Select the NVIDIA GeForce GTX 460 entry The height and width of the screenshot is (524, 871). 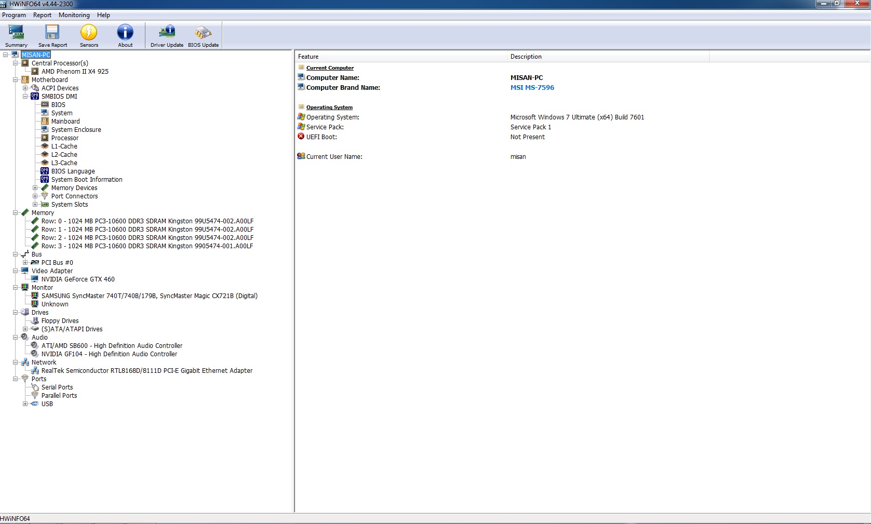(78, 279)
